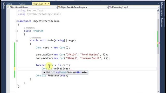This screenshot has height=93, width=166.
Task: Click Console.ReadKey(true); line
Action: (52, 76)
